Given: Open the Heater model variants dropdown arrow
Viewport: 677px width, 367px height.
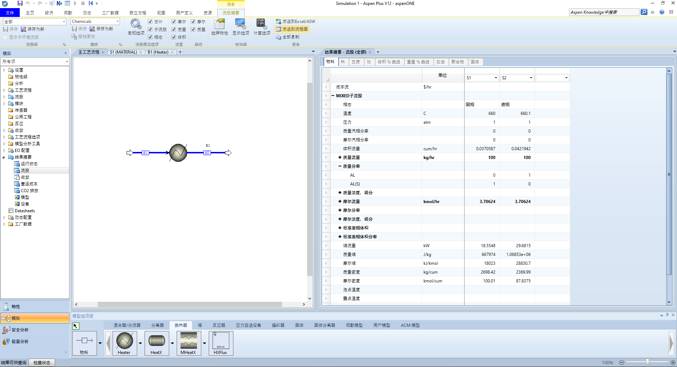Looking at the screenshot, I should click(140, 343).
